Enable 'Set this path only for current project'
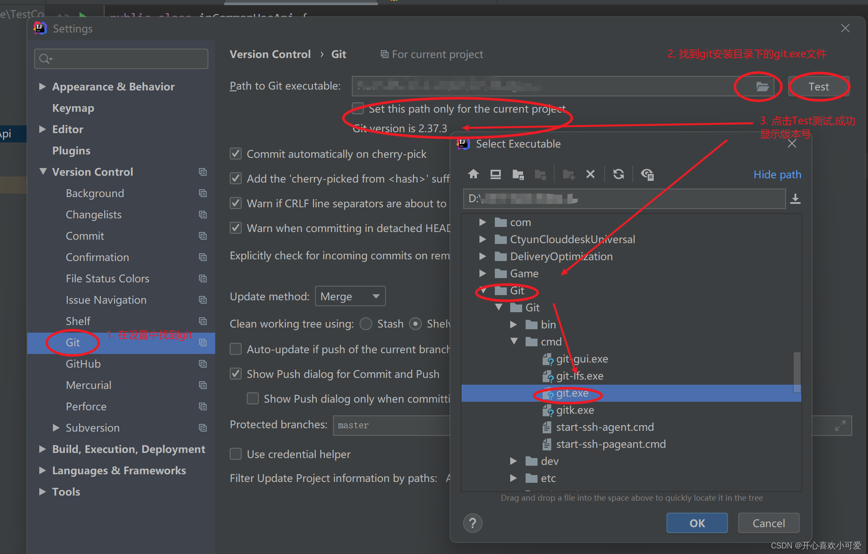This screenshot has width=868, height=554. tap(358, 109)
